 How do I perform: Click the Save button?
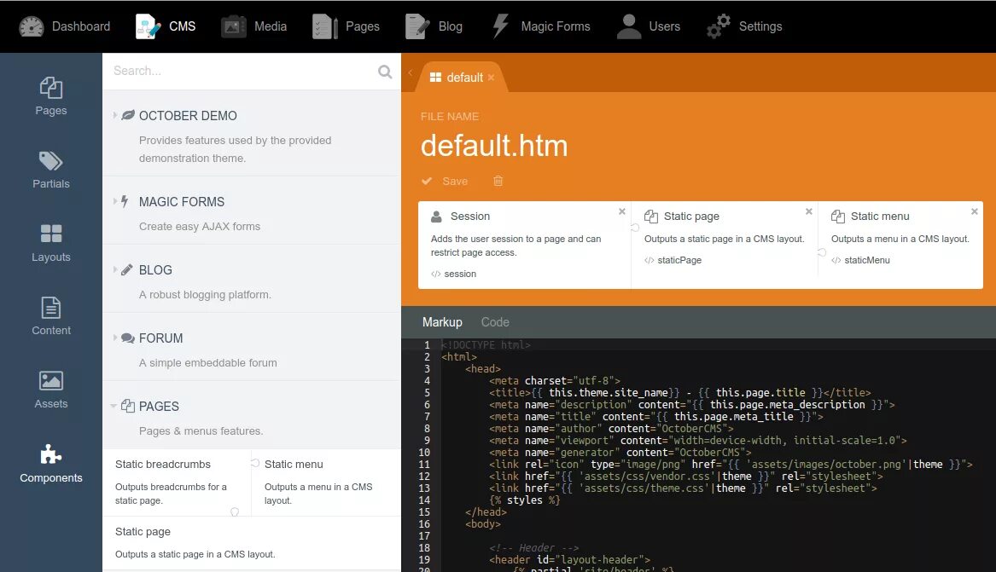445,182
